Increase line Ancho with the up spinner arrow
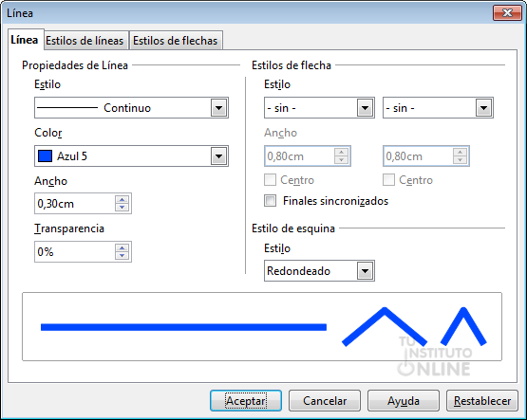This screenshot has width=527, height=420. pyautogui.click(x=122, y=200)
